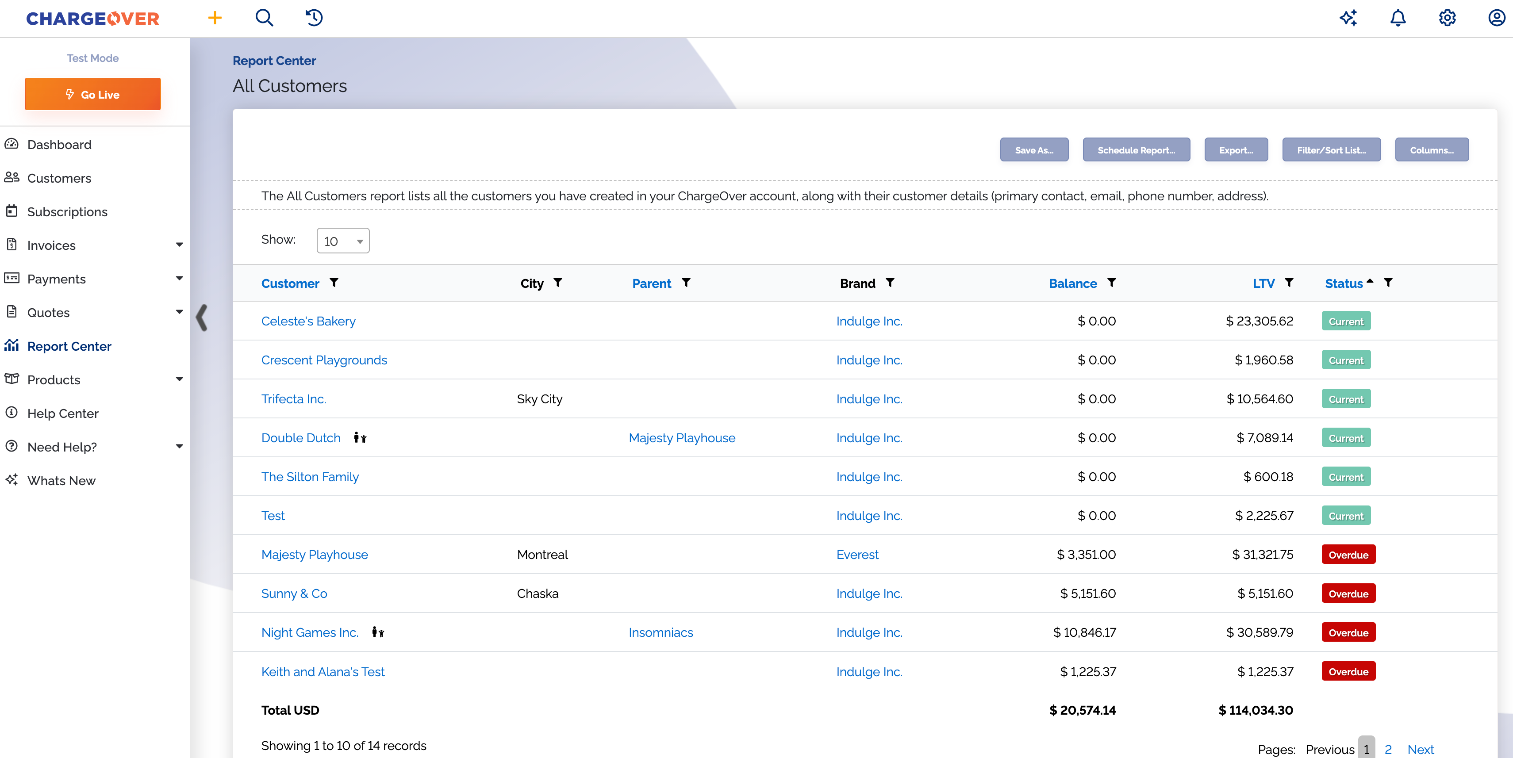
Task: Click the Current badge for Trifecta Inc.
Action: coord(1346,399)
